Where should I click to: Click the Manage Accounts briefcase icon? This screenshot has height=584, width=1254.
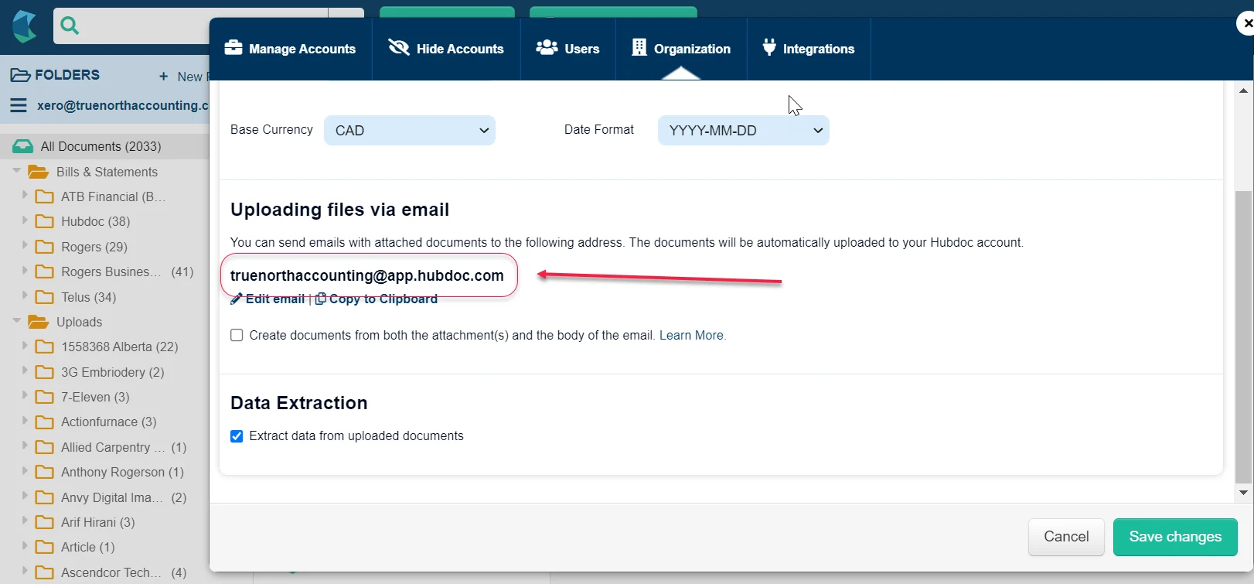tap(233, 48)
